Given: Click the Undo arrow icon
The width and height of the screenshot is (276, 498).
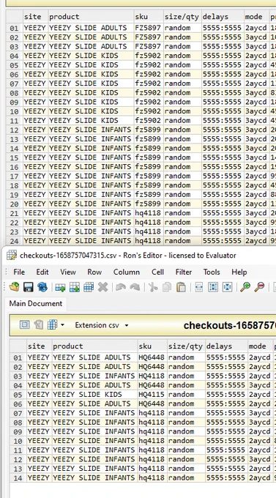Looking at the screenshot, I should 120,287.
